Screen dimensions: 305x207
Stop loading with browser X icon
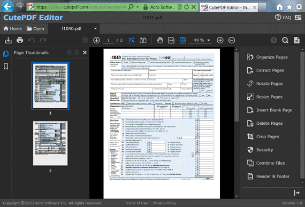[194, 7]
